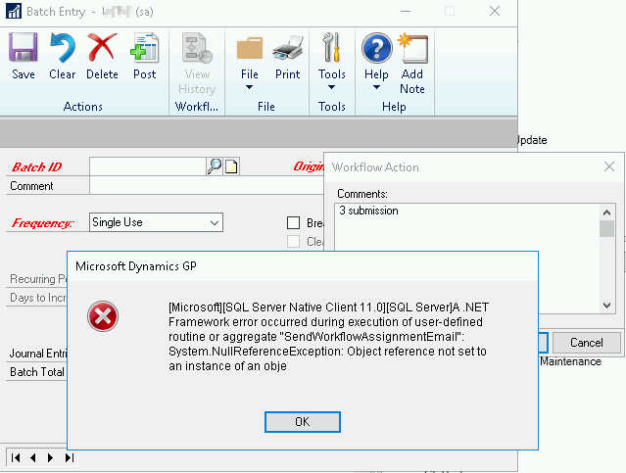Click the Delete red X icon
626x473 pixels.
102,48
